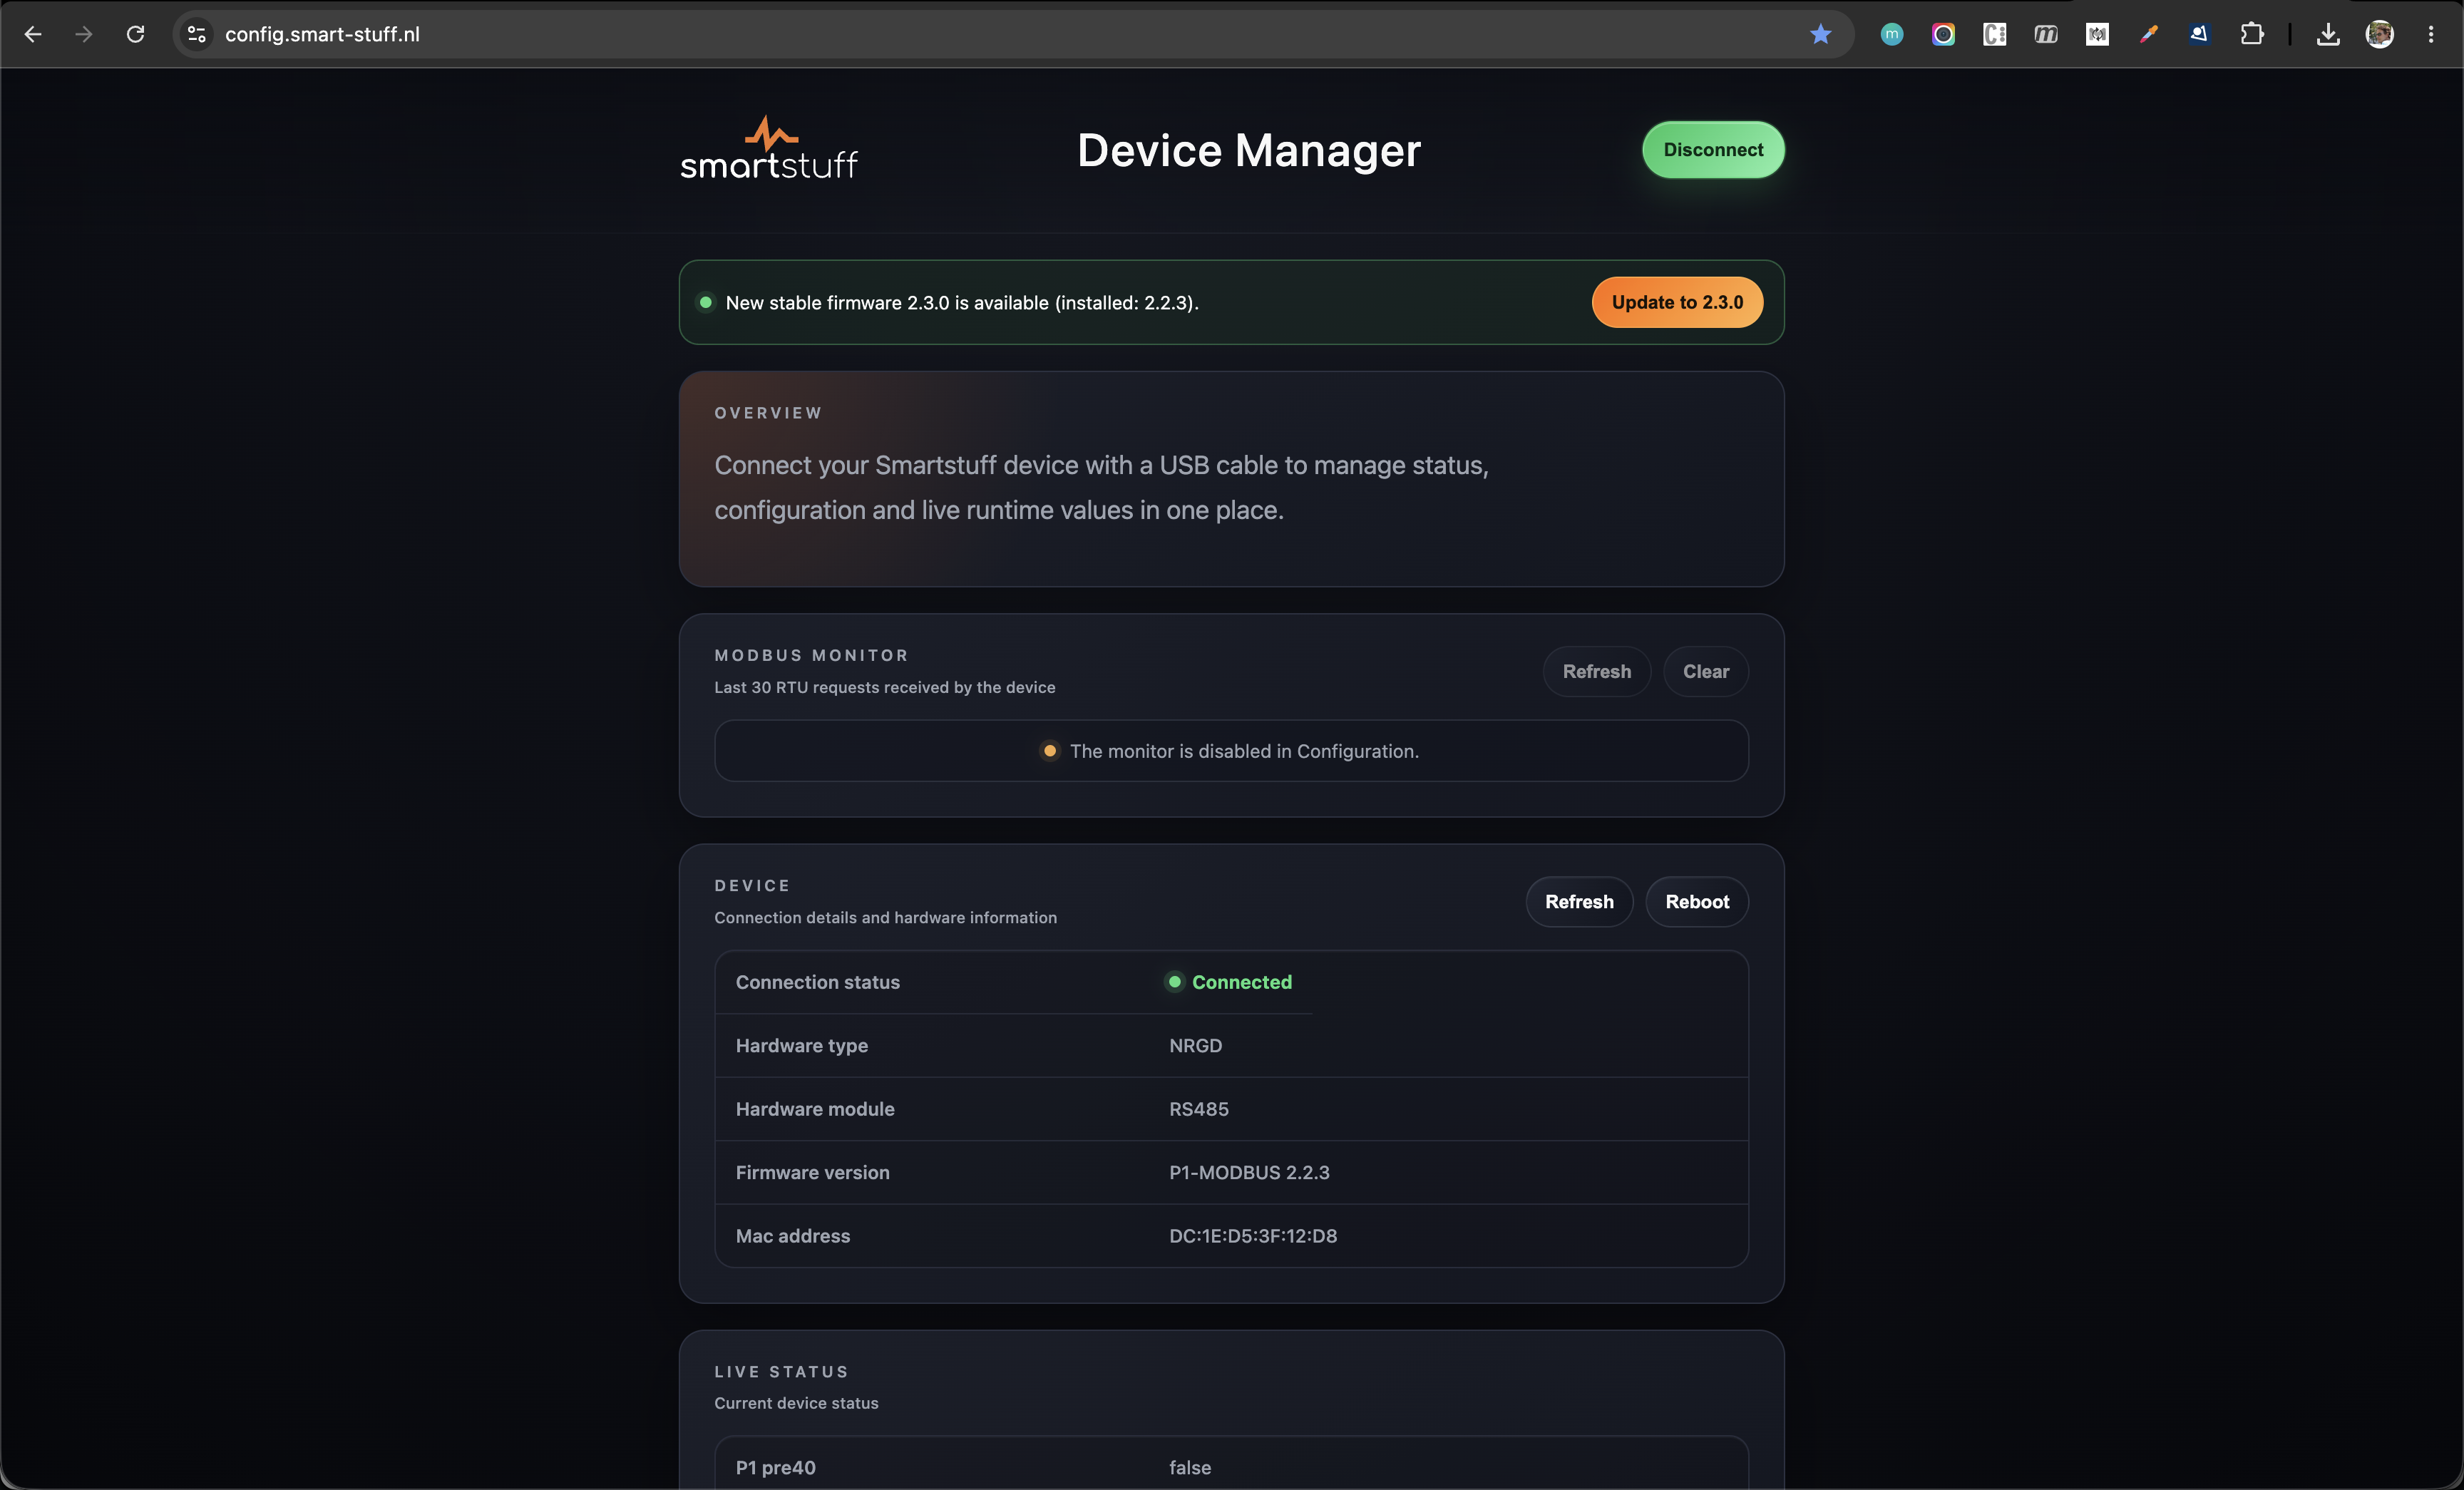
Task: Open the gray italic 'm' extension
Action: 2045,34
